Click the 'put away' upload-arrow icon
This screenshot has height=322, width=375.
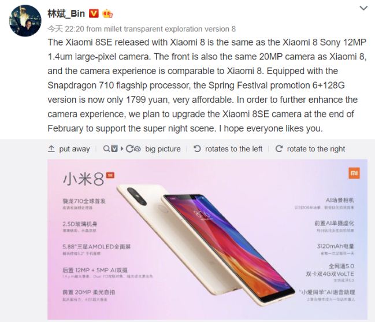pos(51,149)
